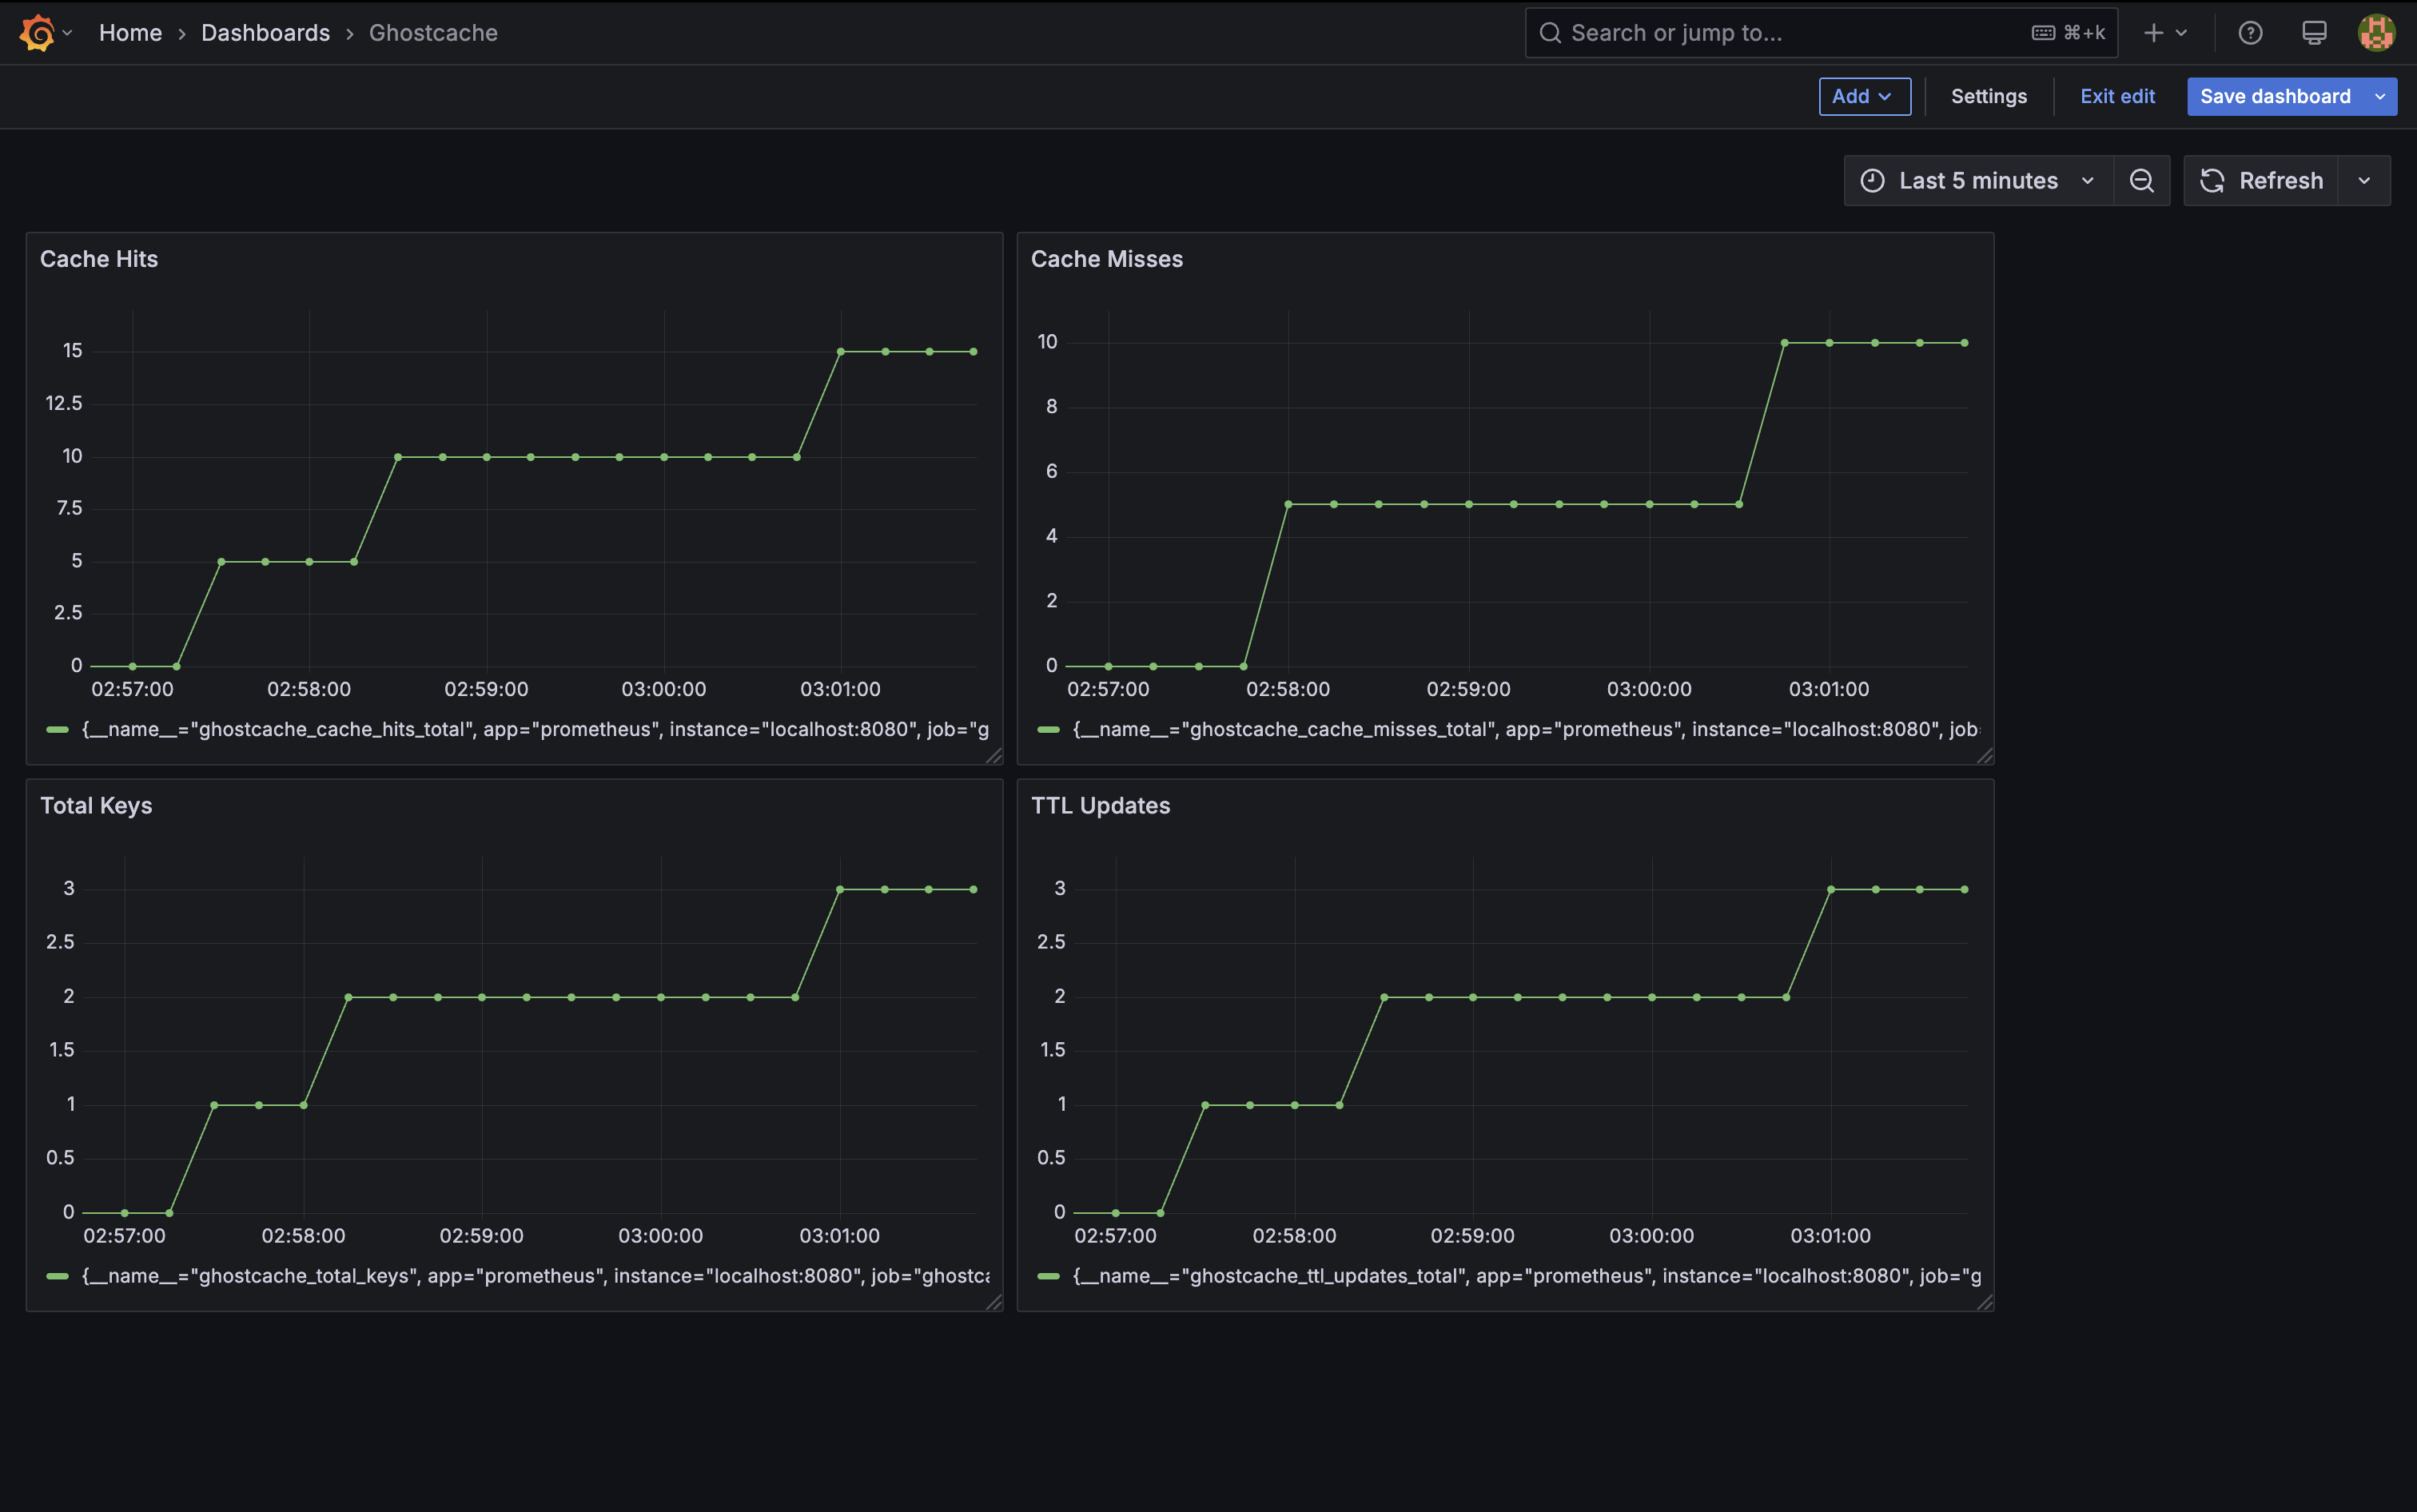Screen dimensions: 2417x1512
Task: Click the Cache Hits panel resize handle
Action: pos(994,756)
